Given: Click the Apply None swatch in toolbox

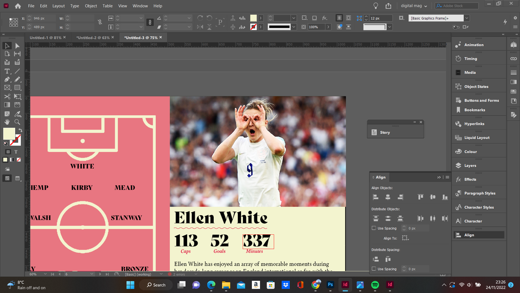Looking at the screenshot, I should [x=18, y=160].
